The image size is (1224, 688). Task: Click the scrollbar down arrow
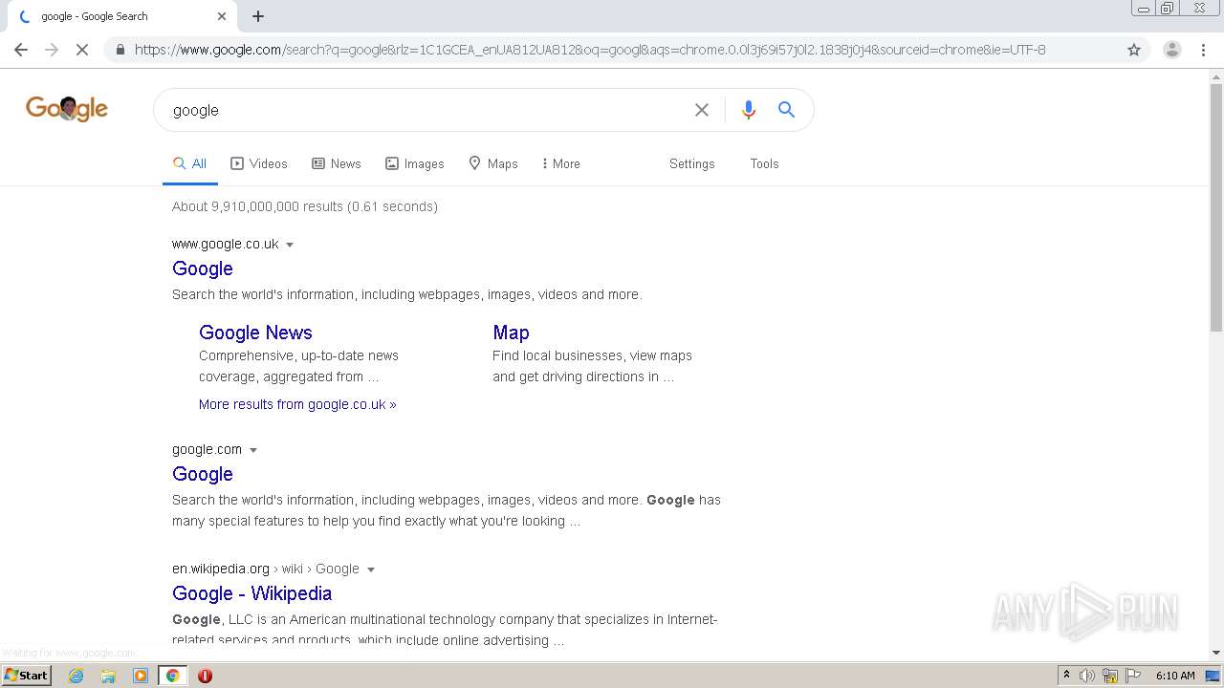[x=1216, y=653]
